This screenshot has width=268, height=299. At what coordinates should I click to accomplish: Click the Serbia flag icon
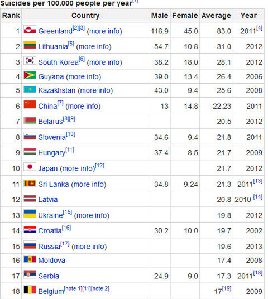coord(30,274)
